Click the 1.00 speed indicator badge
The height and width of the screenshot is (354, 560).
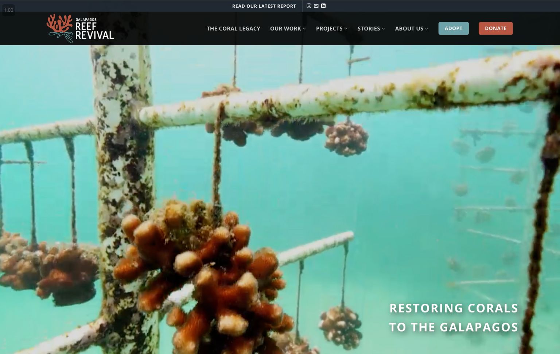click(8, 10)
